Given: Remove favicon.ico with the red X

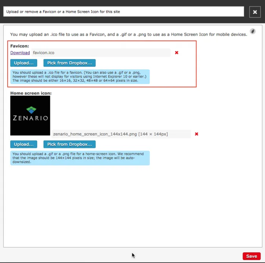Looking at the screenshot, I should click(176, 53).
